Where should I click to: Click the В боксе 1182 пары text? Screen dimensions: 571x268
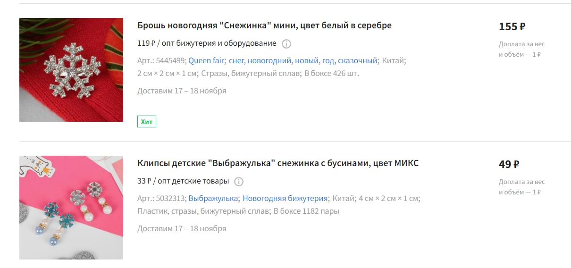(306, 211)
